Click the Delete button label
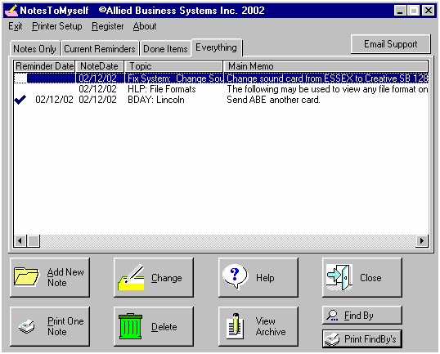The image size is (440, 354). pos(164,327)
